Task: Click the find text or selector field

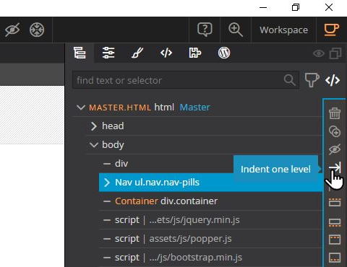Action: [186, 80]
